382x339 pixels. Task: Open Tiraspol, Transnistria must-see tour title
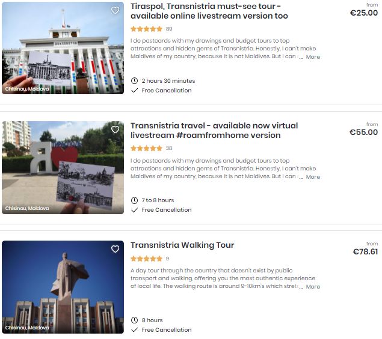pyautogui.click(x=209, y=11)
